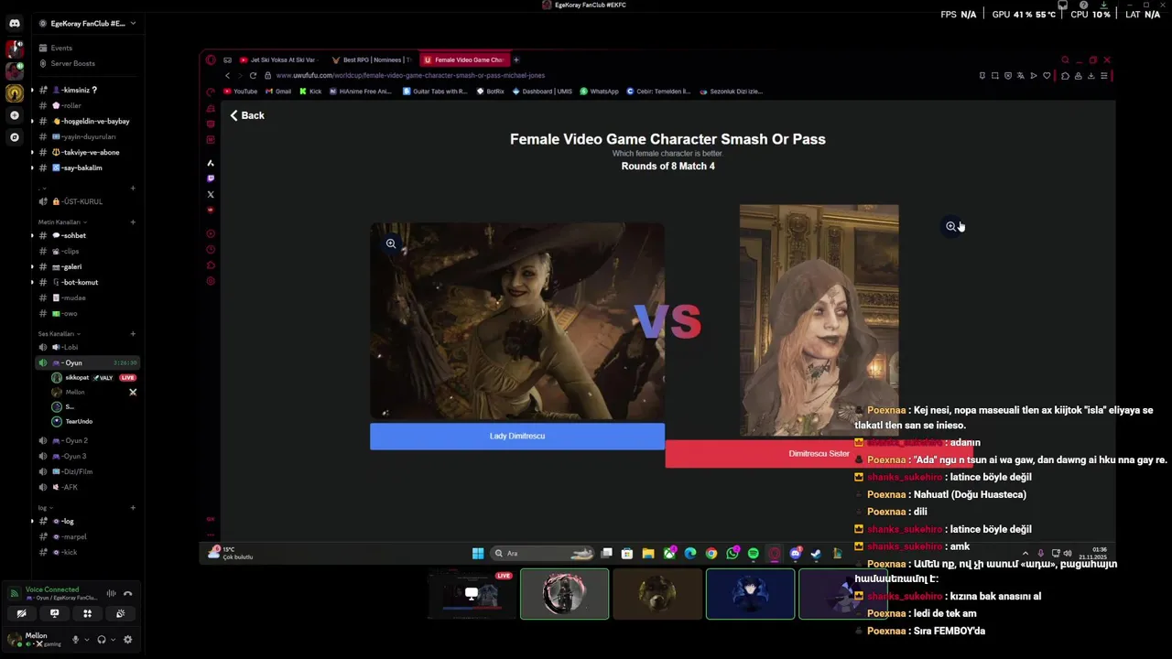Open the X/Twitter sidebar icon in the browser
Viewport: 1172px width, 659px height.
coord(211,194)
